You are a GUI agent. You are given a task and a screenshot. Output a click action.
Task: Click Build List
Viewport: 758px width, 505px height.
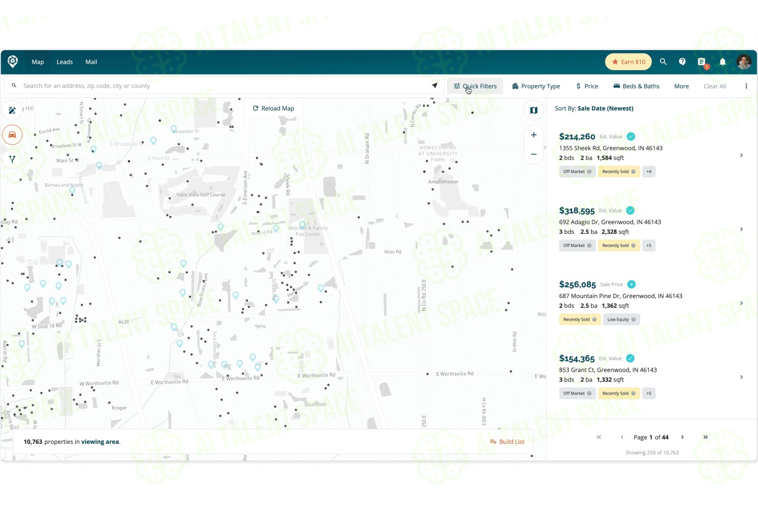coord(507,442)
